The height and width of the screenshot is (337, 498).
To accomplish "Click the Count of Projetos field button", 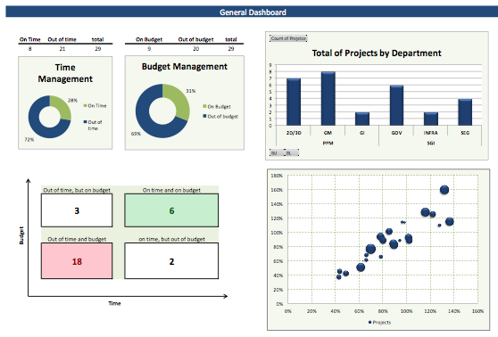I will pos(288,38).
